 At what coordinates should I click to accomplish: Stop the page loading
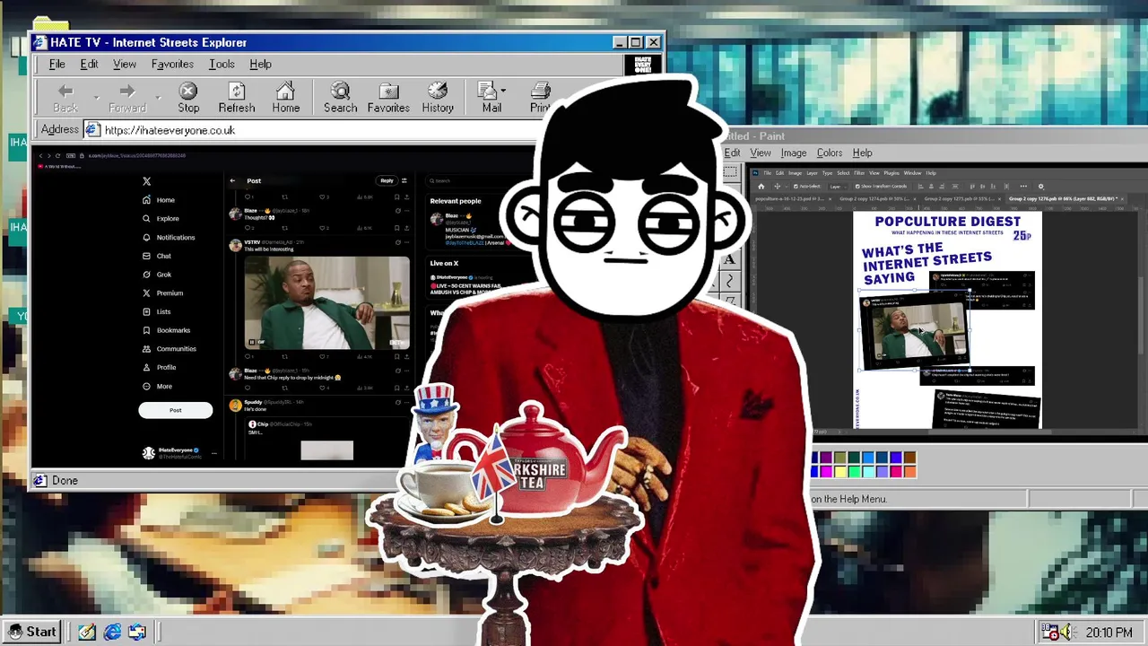[188, 98]
